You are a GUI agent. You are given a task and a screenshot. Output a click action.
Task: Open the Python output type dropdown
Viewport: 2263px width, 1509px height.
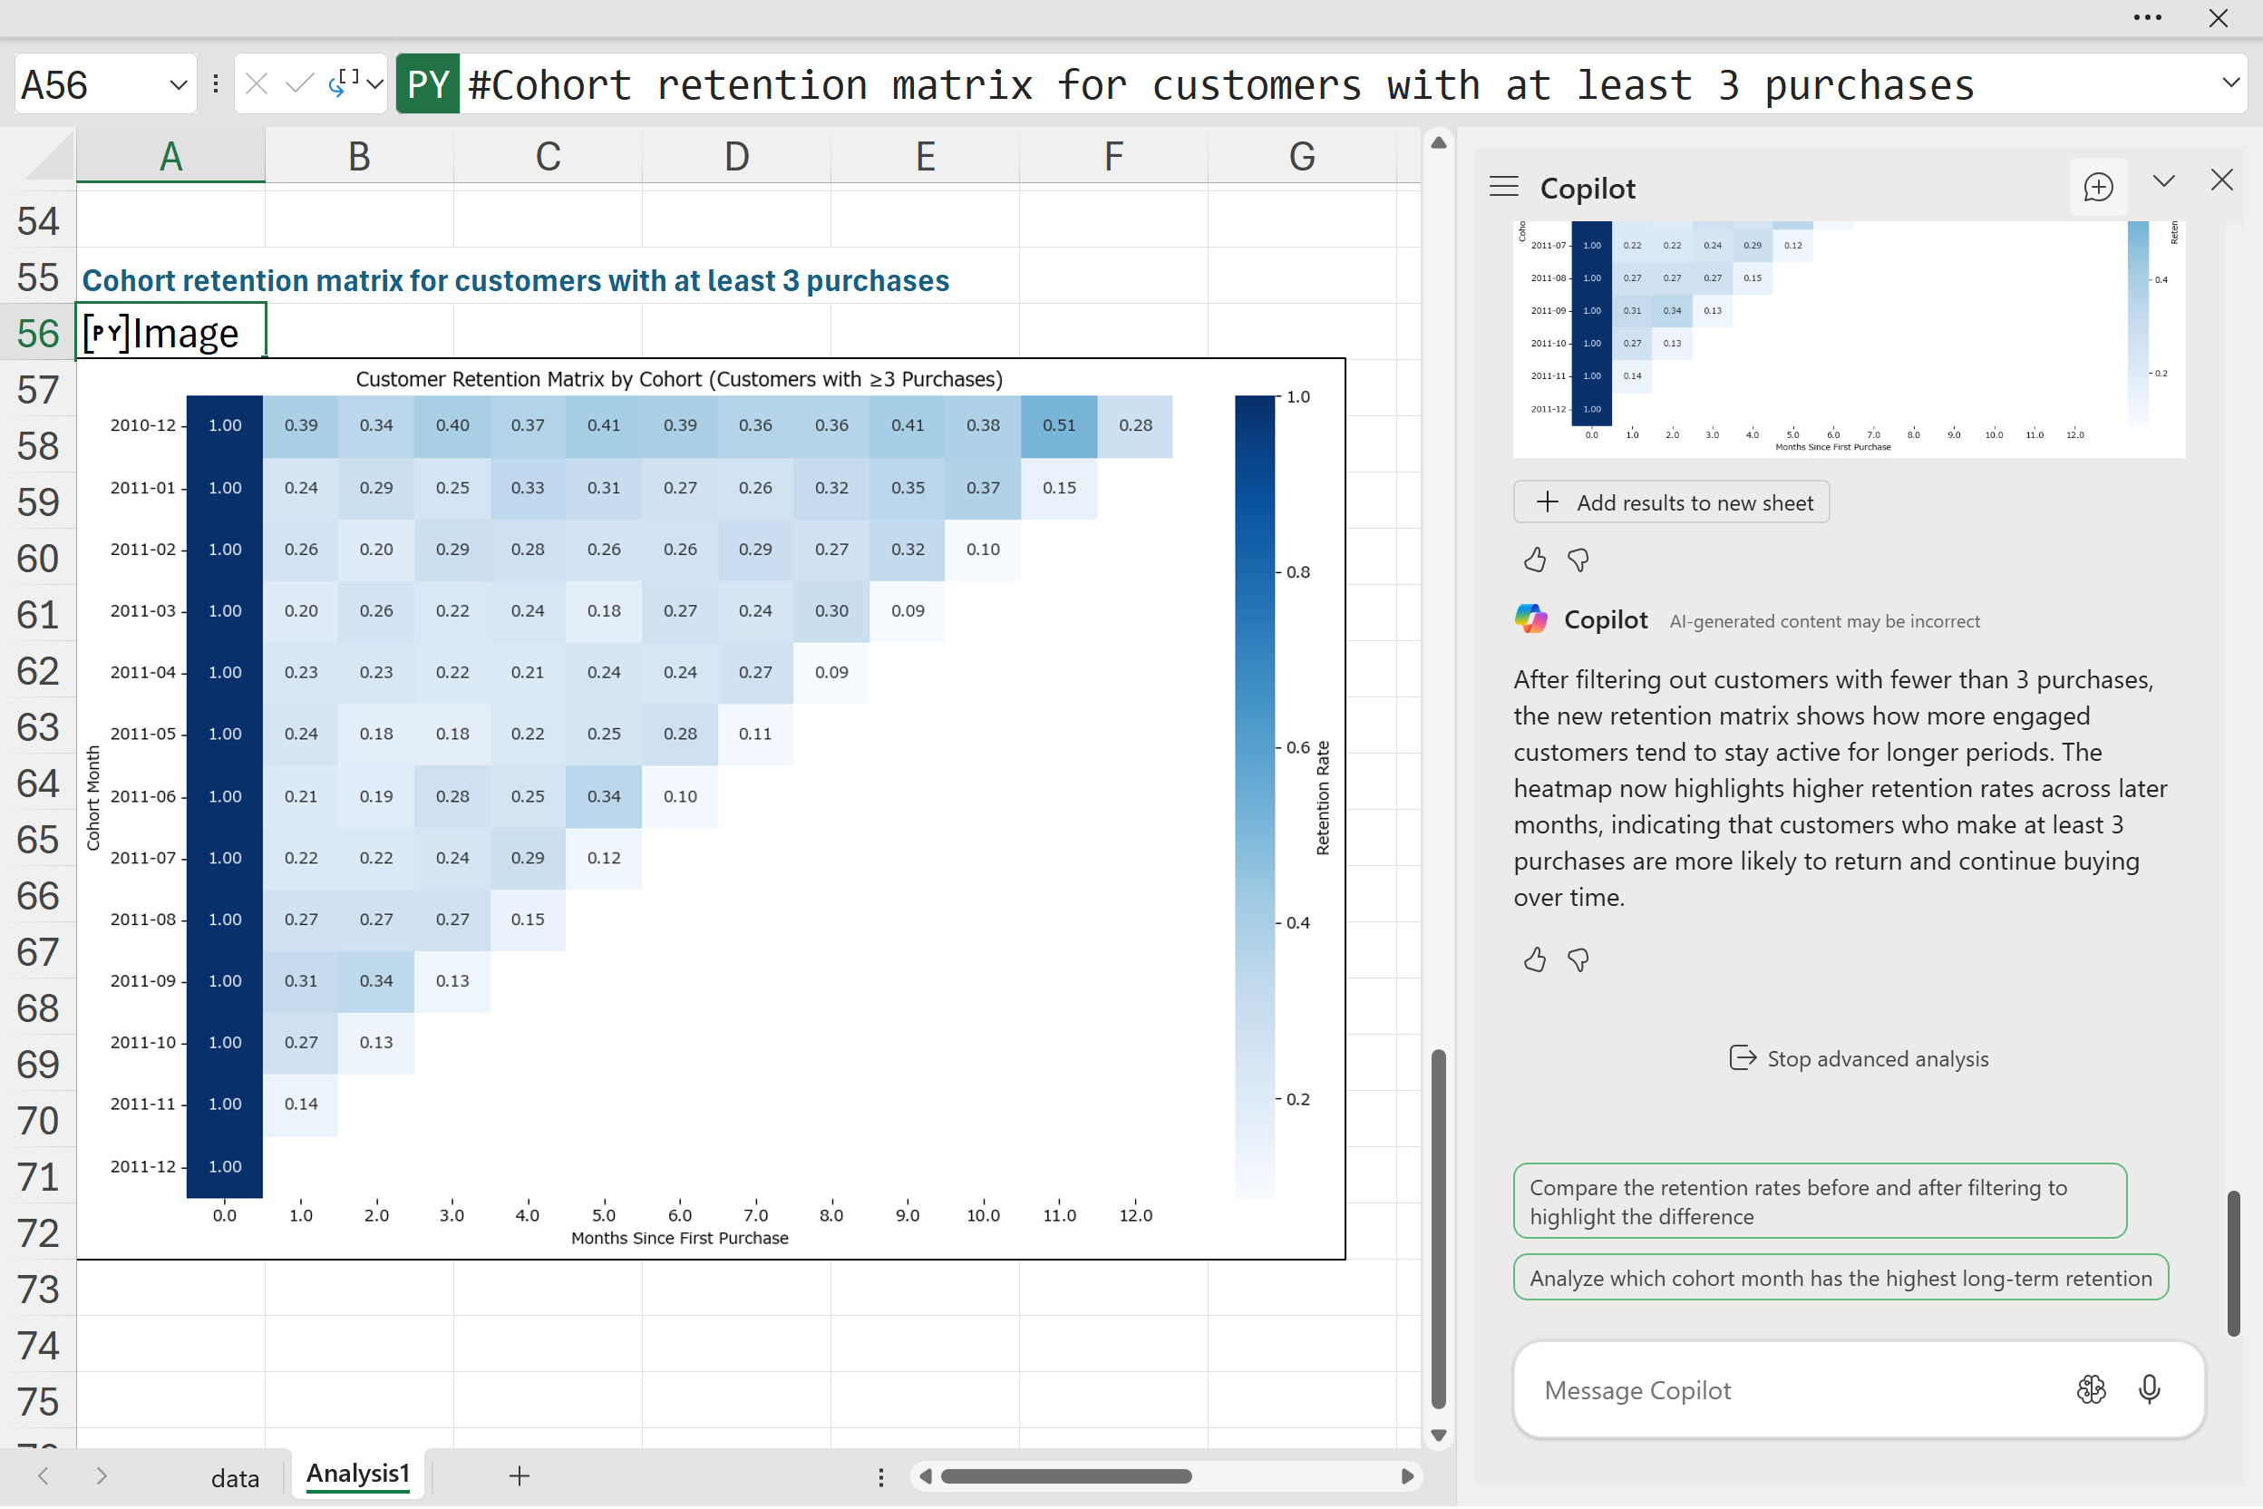click(375, 84)
